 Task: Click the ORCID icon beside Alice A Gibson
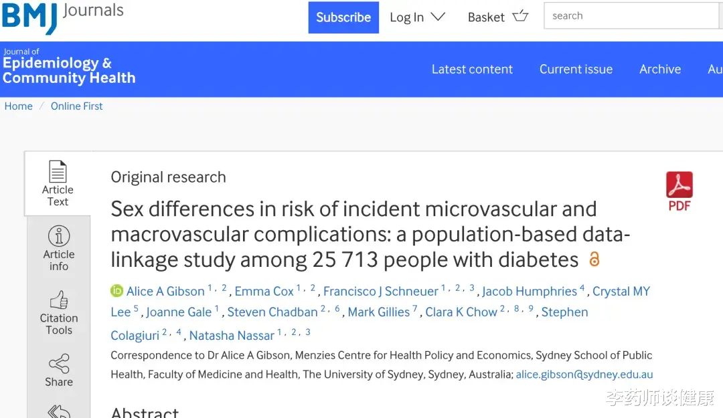(x=116, y=291)
